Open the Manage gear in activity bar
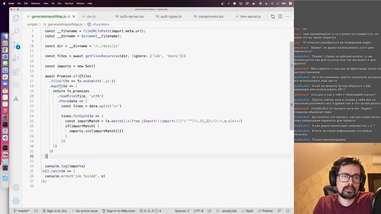This screenshot has width=381, height=214. (16, 201)
